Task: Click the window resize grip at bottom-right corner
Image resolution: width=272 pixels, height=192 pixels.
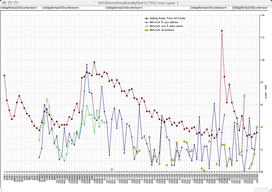Action: click(269, 189)
